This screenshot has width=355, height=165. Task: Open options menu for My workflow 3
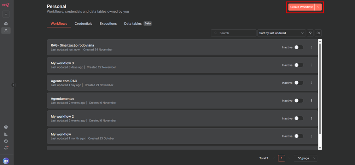(x=312, y=65)
